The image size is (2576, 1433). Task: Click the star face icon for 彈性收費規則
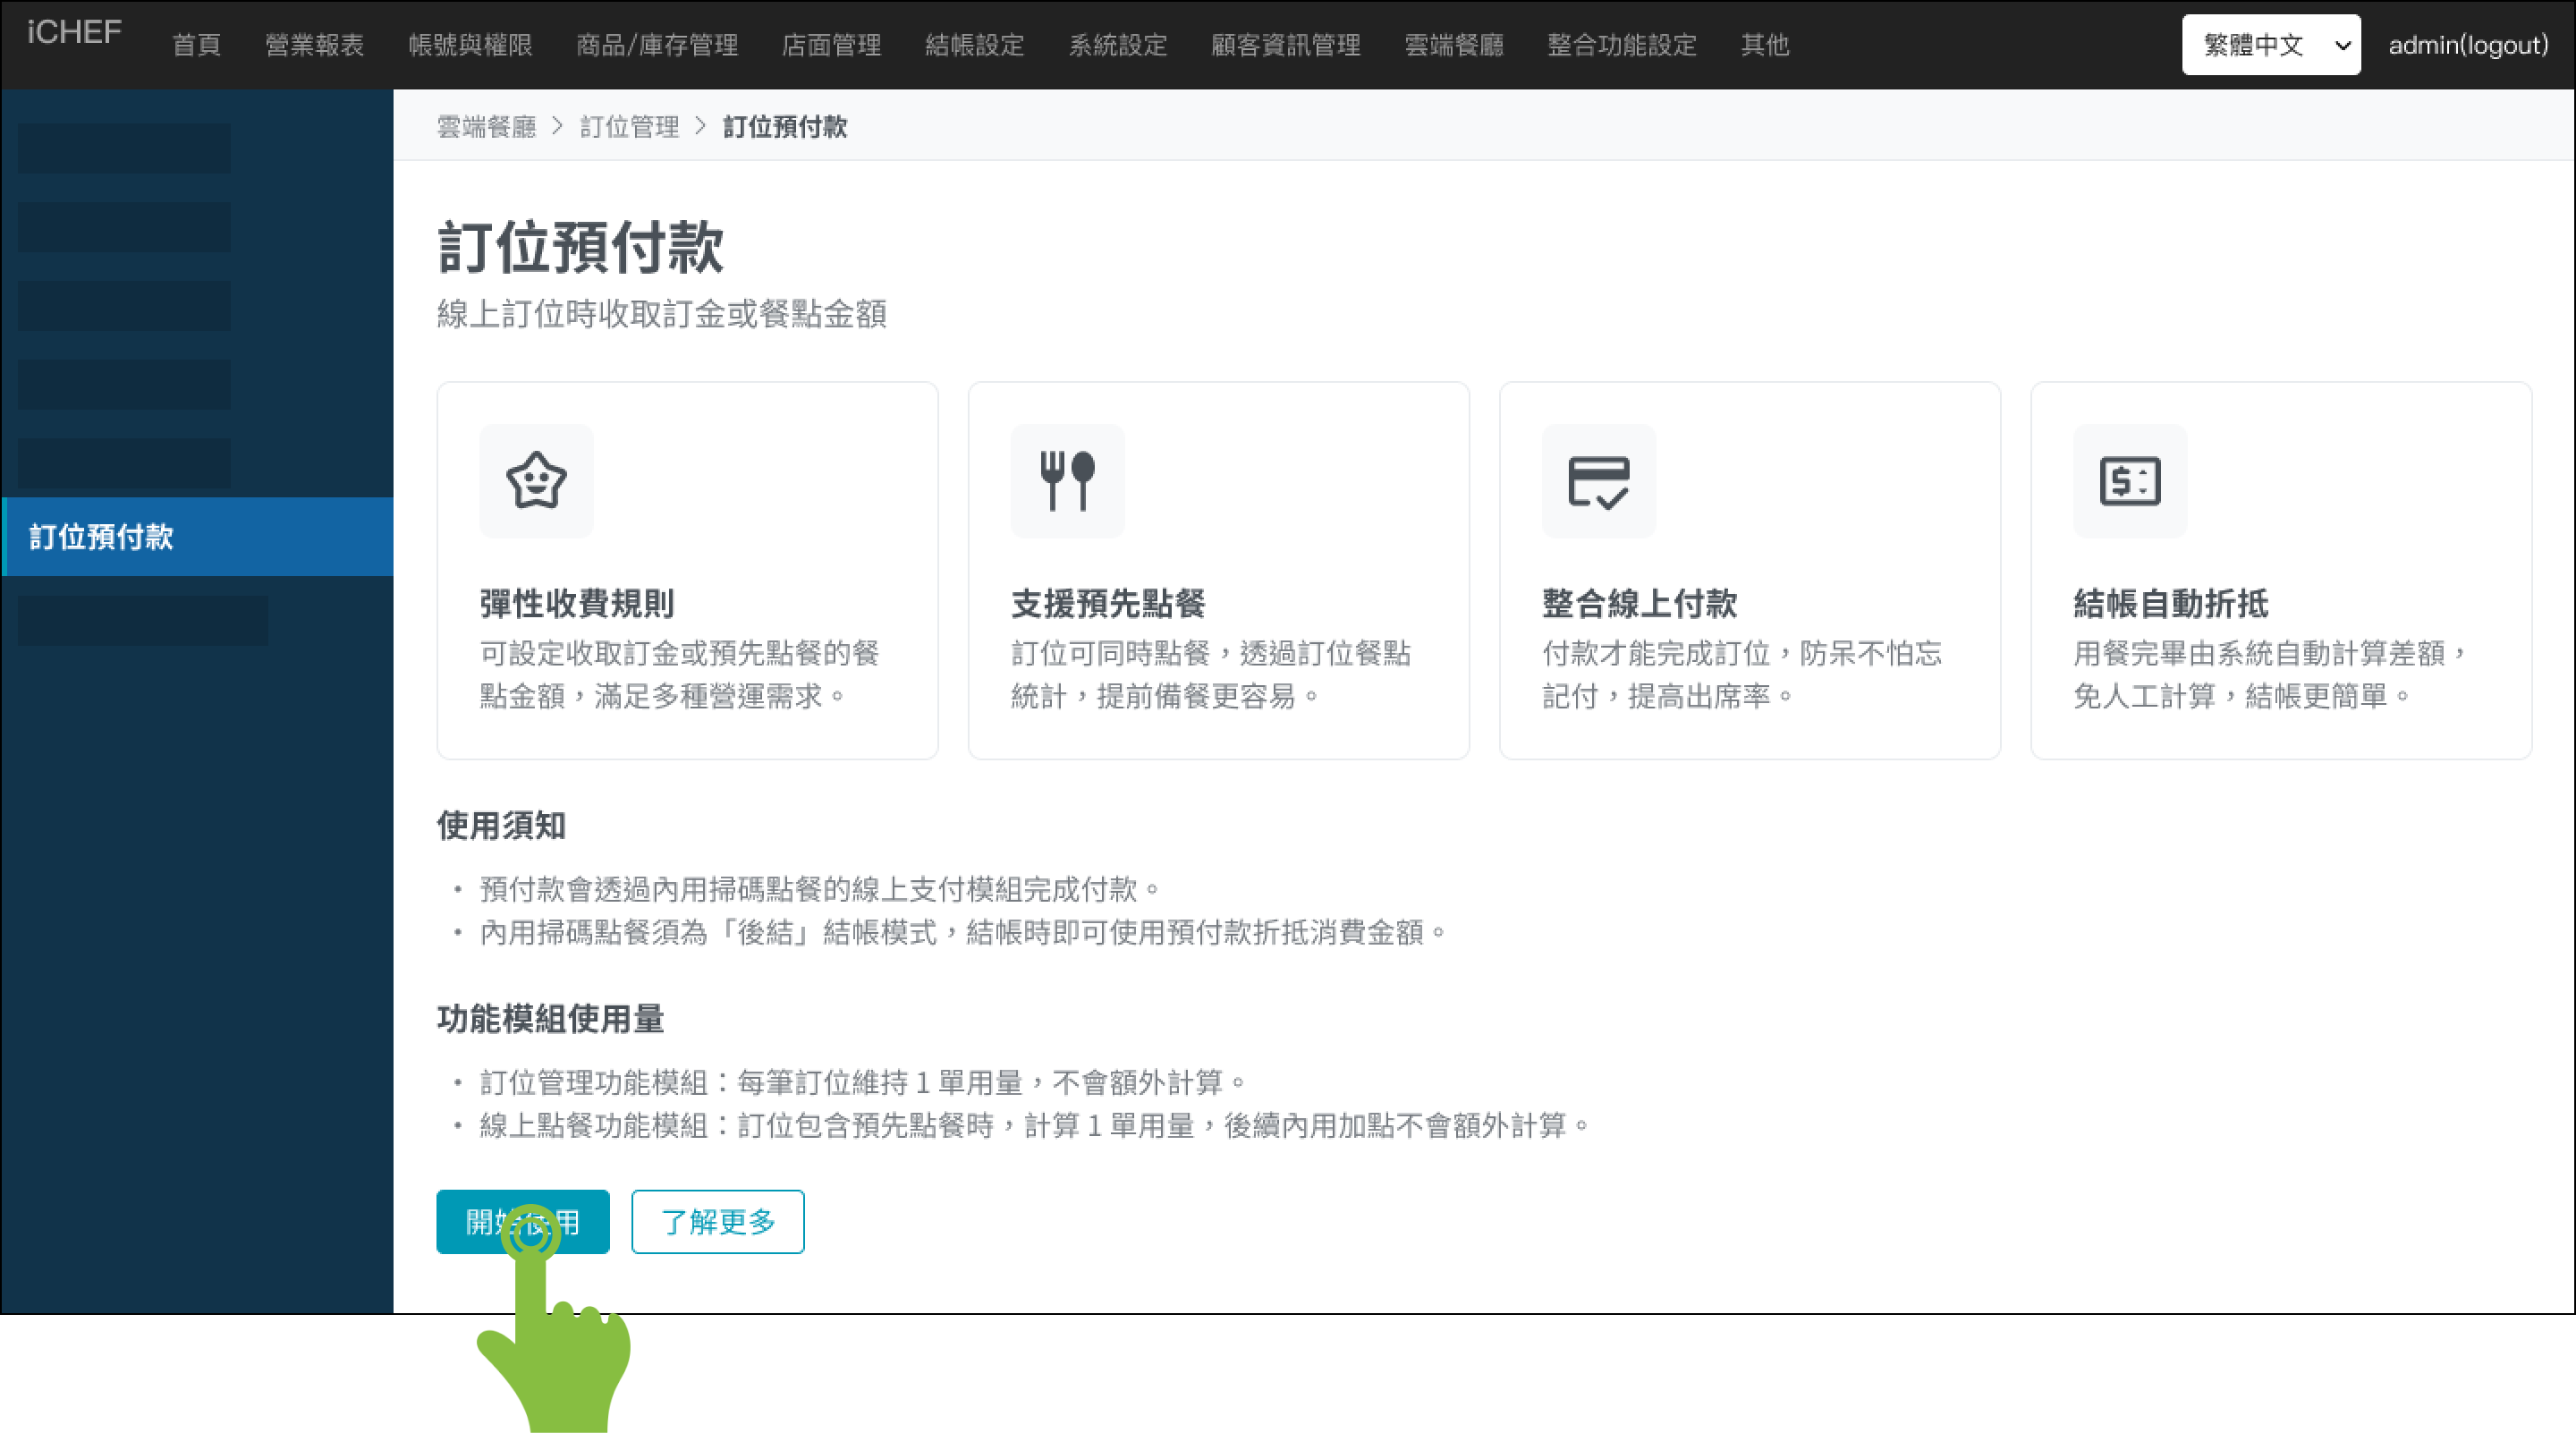(x=536, y=481)
